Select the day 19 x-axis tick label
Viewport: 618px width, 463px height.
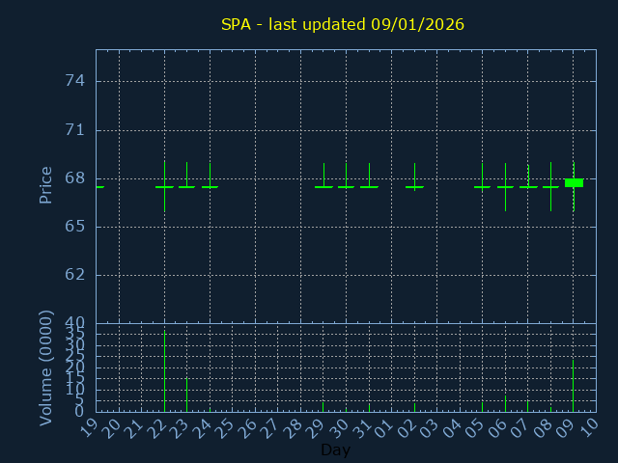(89, 428)
